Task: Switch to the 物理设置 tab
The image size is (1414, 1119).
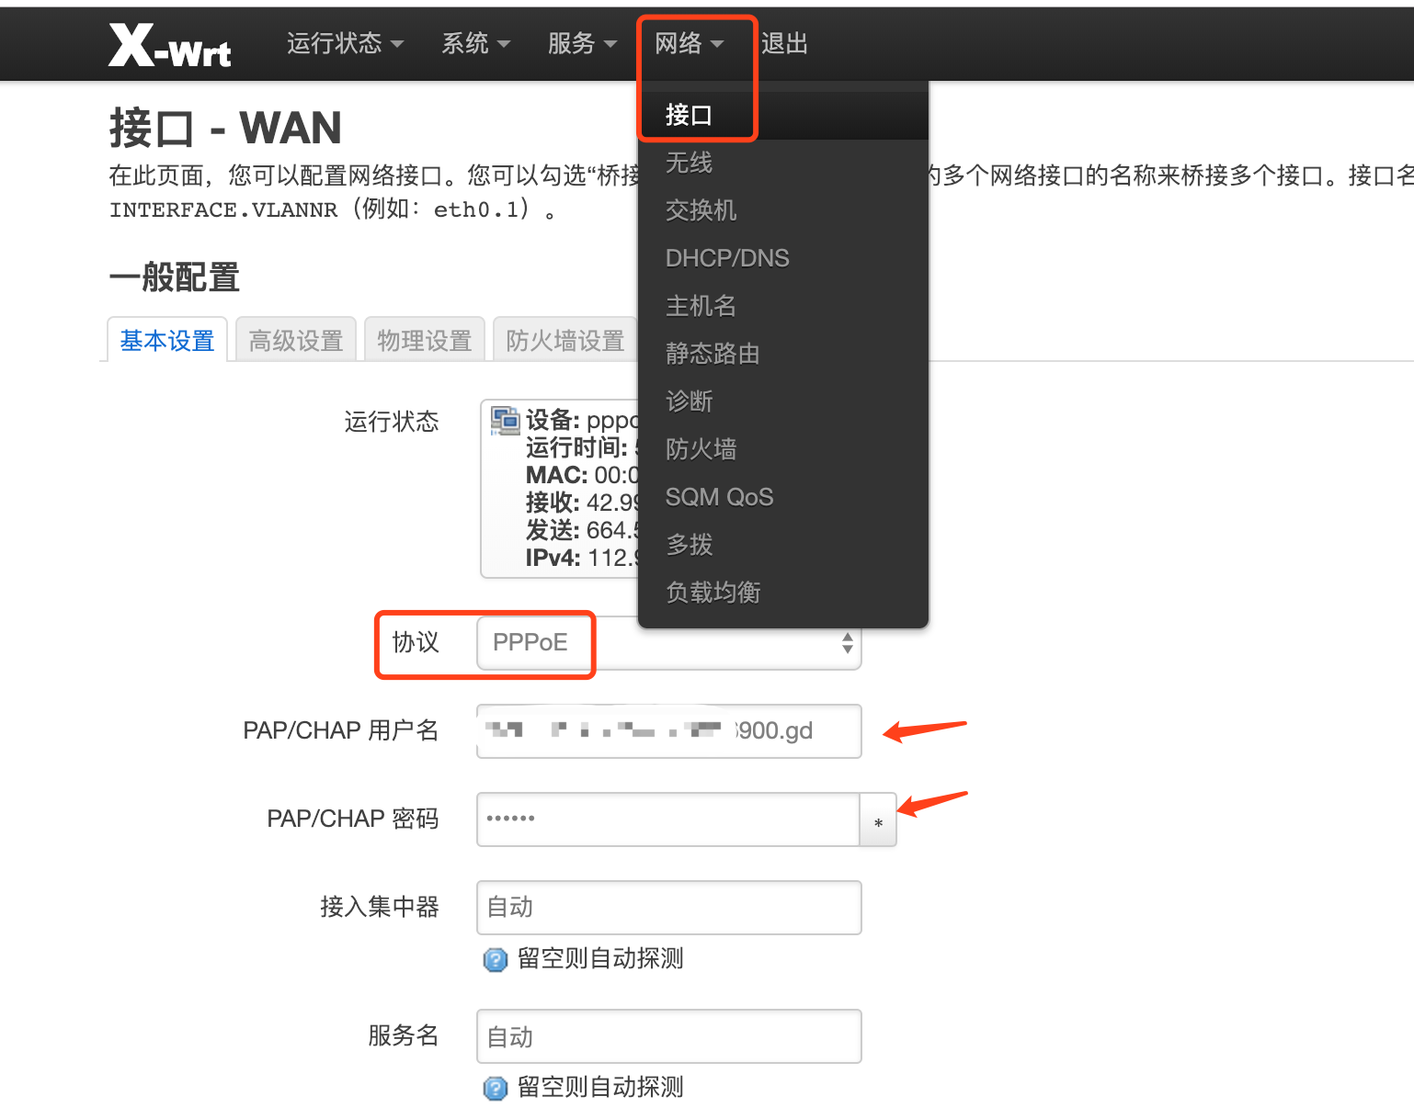Action: coord(424,341)
